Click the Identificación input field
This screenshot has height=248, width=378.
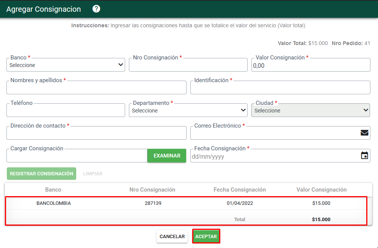(280, 87)
